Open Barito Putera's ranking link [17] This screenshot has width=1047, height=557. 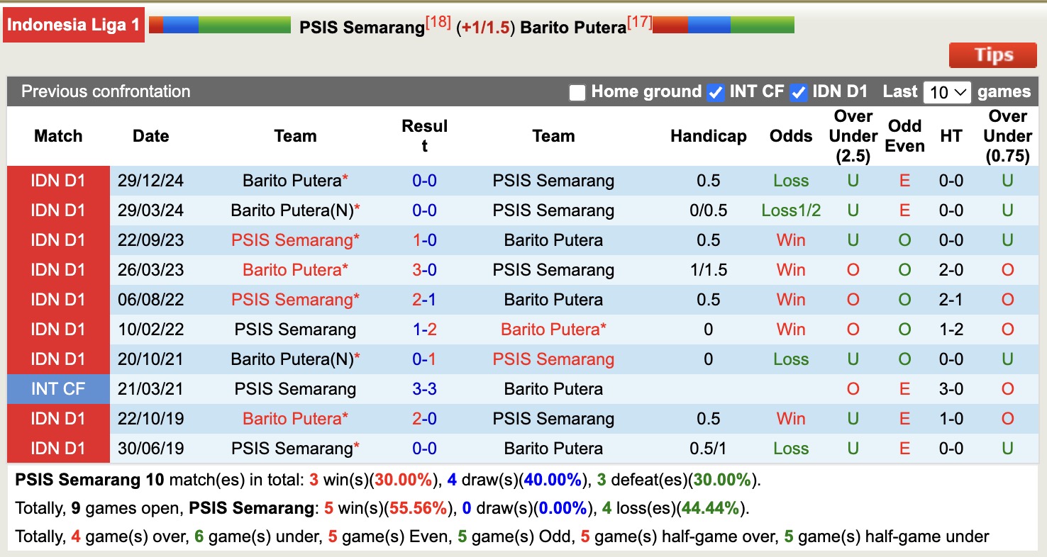coord(643,21)
